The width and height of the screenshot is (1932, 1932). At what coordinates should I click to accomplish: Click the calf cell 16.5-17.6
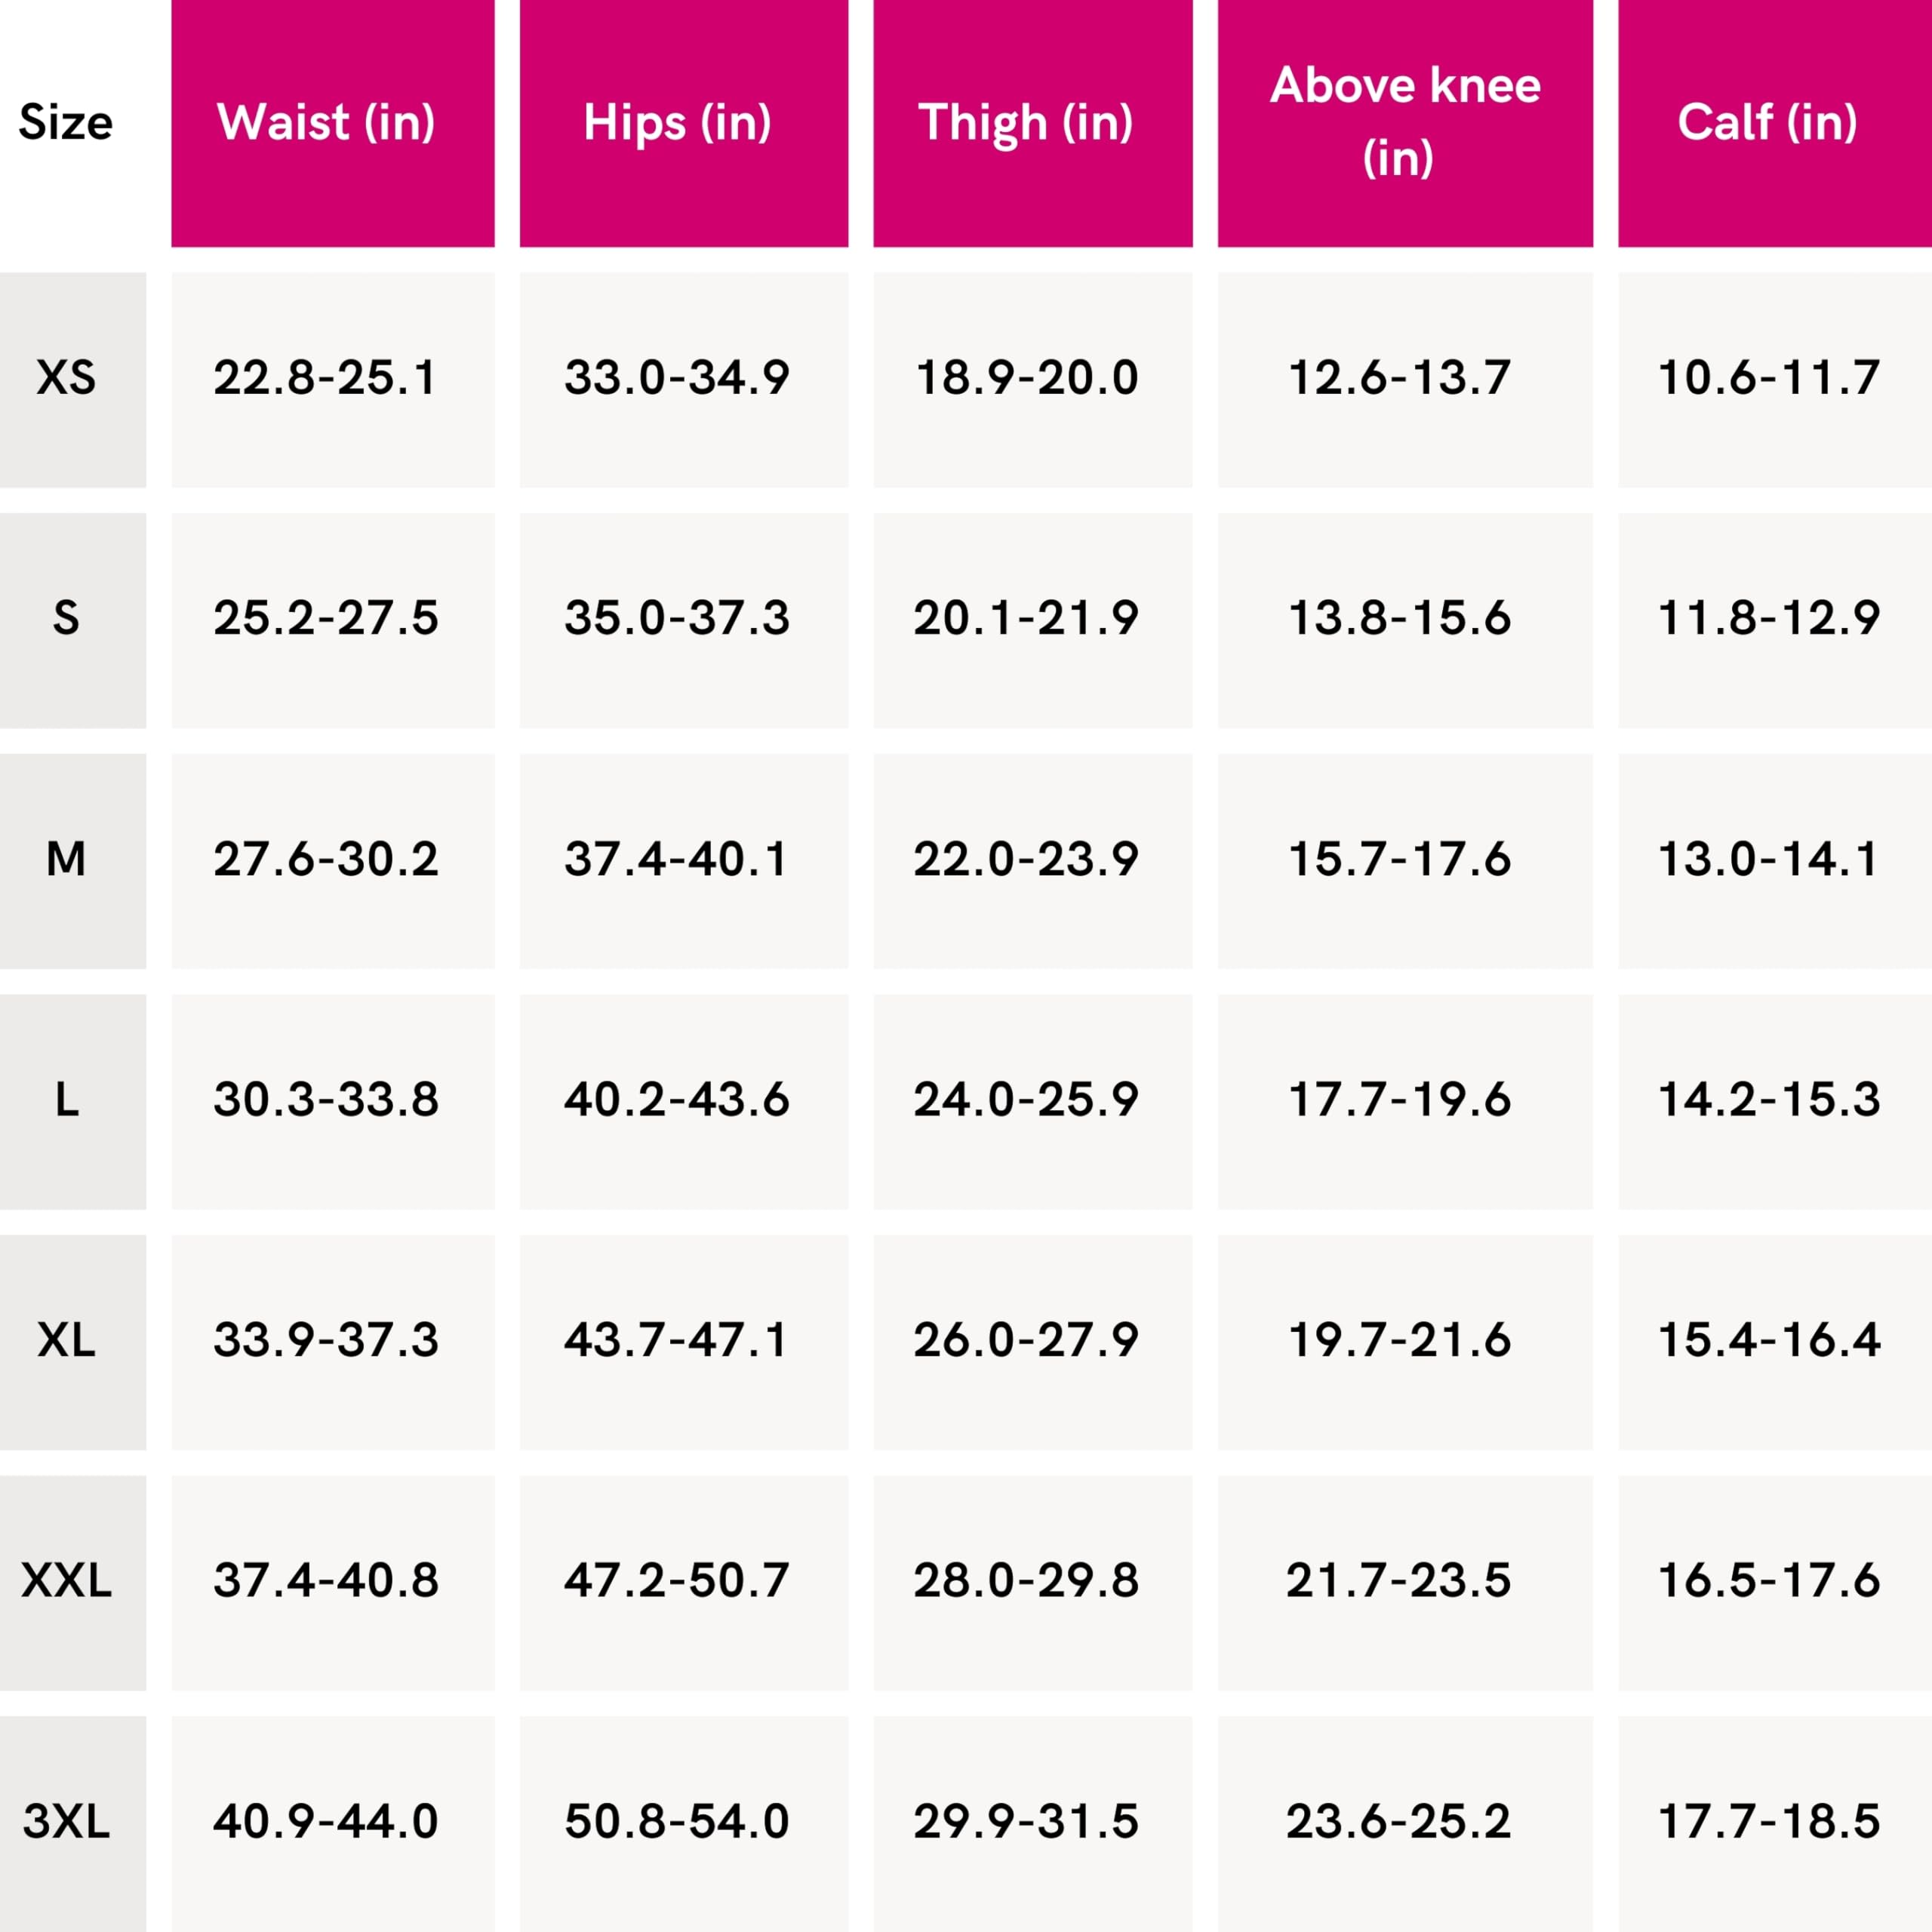pos(1775,1583)
